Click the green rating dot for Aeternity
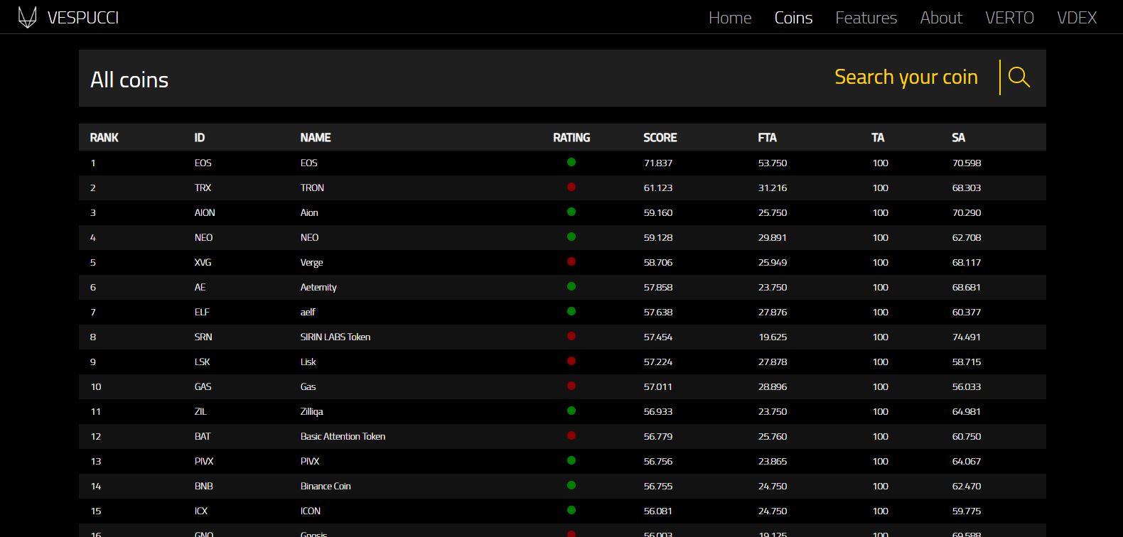The width and height of the screenshot is (1123, 537). pyautogui.click(x=571, y=286)
